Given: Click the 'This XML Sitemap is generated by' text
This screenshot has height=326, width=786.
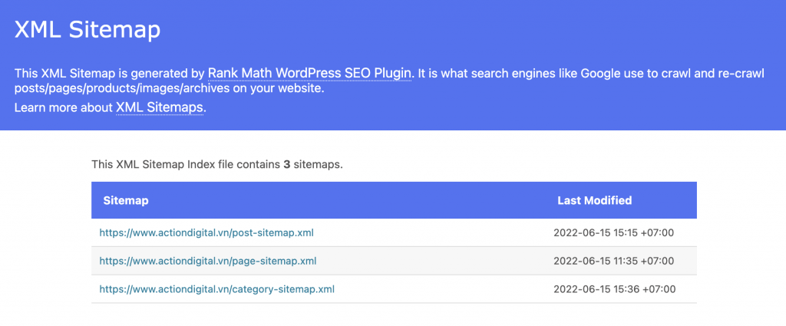Looking at the screenshot, I should click(x=110, y=74).
